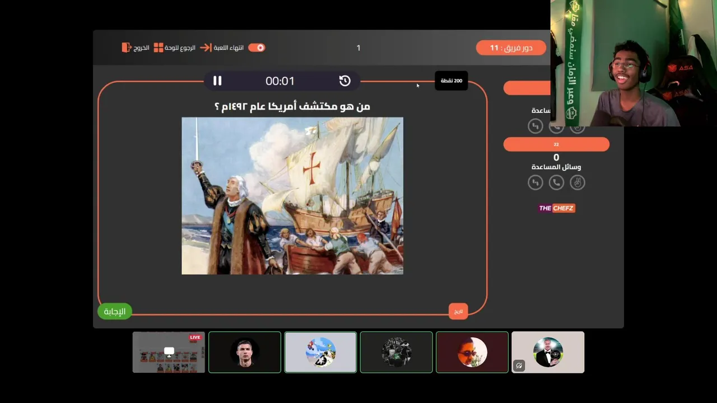Click the دور فريق : 11 turn indicator
Screen dimensions: 717x403
pos(511,48)
